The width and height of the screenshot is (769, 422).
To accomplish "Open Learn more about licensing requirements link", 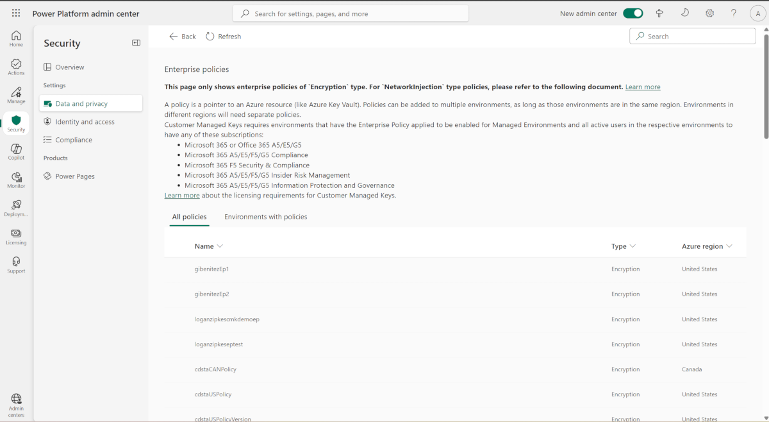I will pos(182,196).
